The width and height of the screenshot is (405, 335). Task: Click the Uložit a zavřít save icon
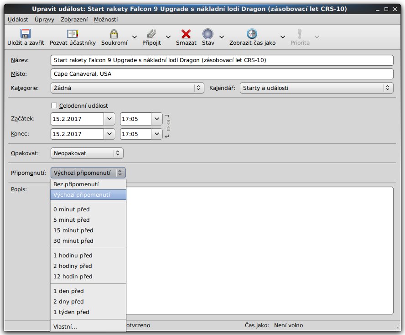[x=26, y=34]
